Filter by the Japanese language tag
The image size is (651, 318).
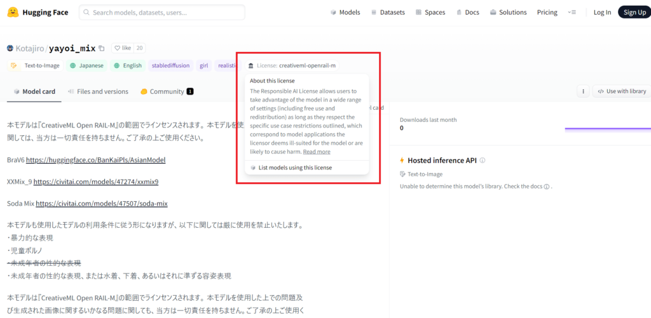click(x=86, y=65)
